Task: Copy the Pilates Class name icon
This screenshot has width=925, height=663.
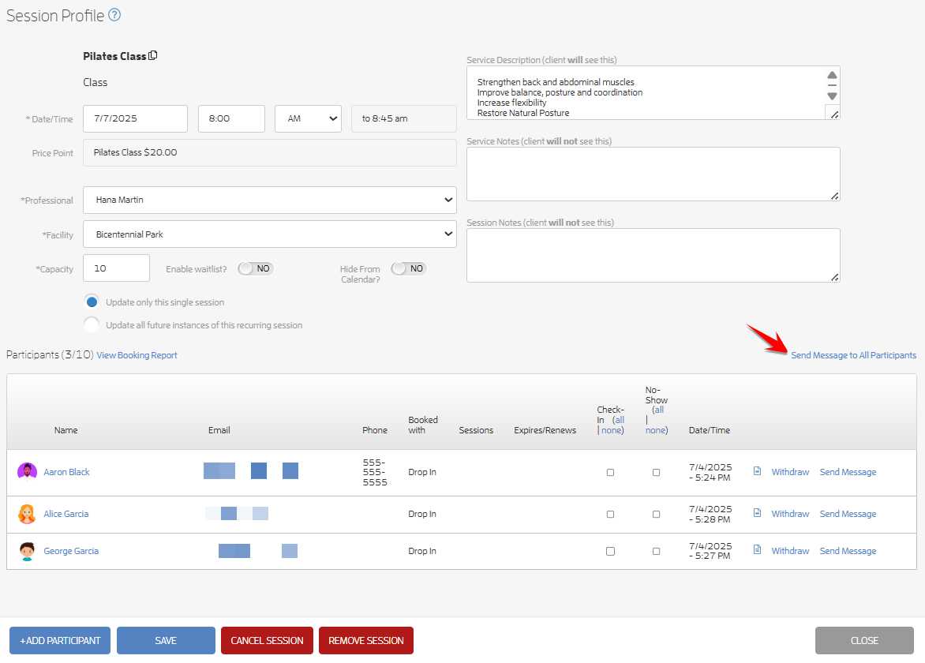Action: [153, 55]
